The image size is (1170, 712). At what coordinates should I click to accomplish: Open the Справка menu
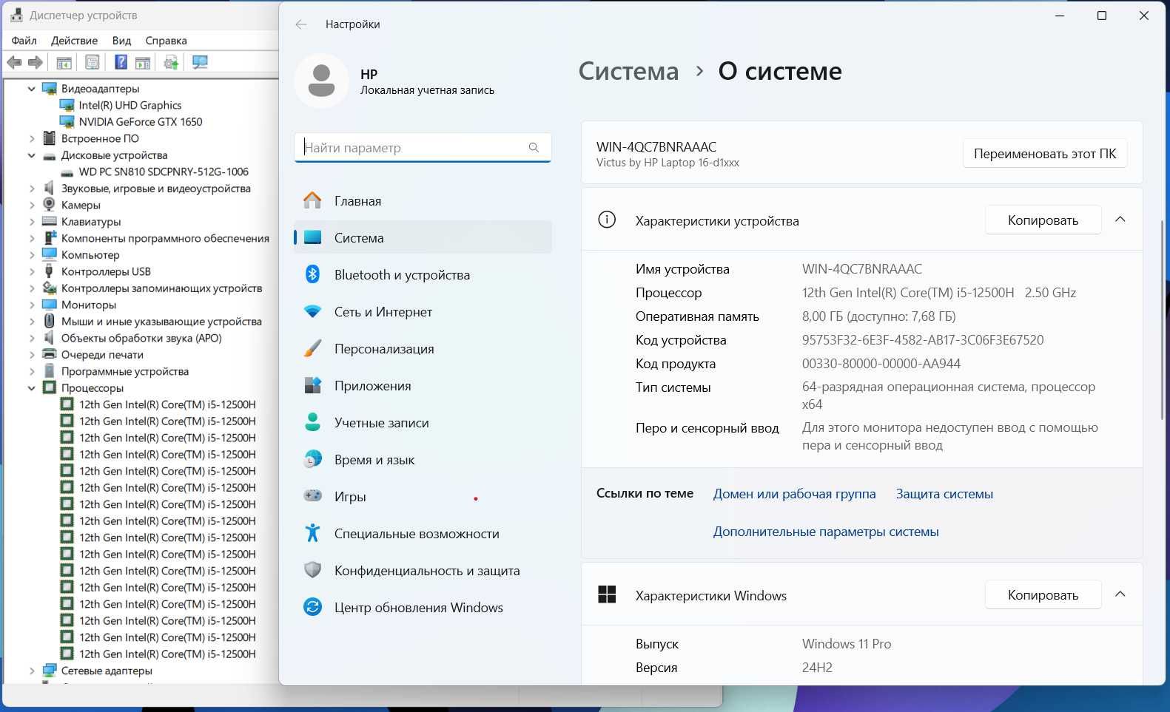pos(166,41)
